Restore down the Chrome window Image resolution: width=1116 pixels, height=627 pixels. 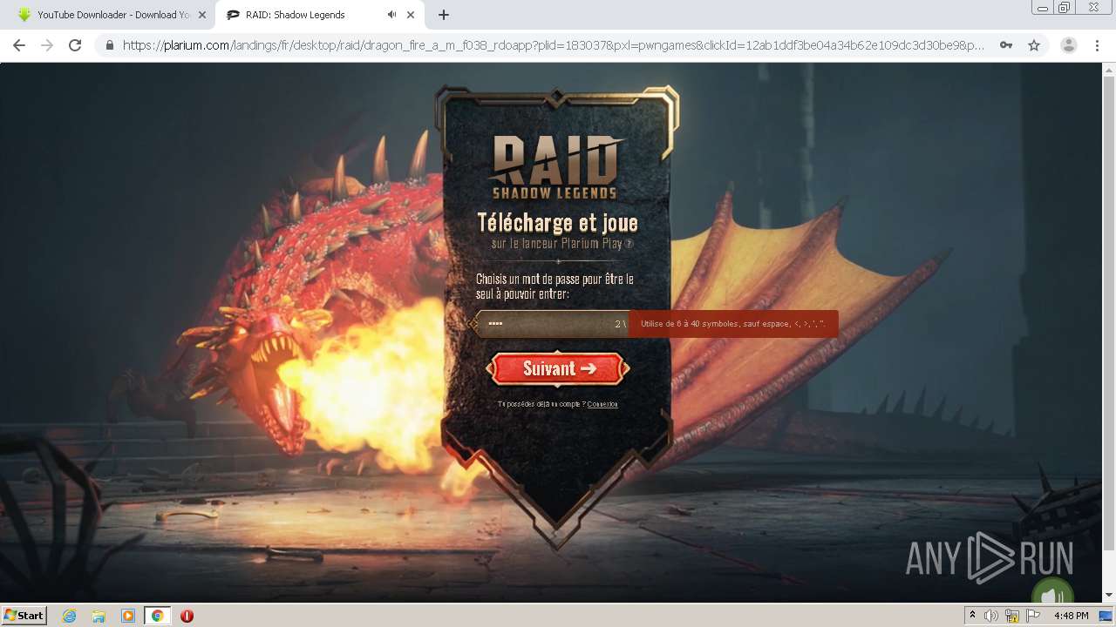click(1065, 7)
